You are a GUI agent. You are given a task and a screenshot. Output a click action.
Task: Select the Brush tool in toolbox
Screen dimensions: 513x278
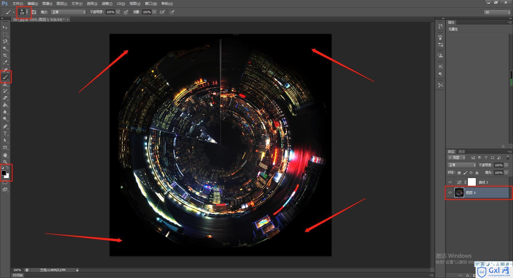coord(5,77)
